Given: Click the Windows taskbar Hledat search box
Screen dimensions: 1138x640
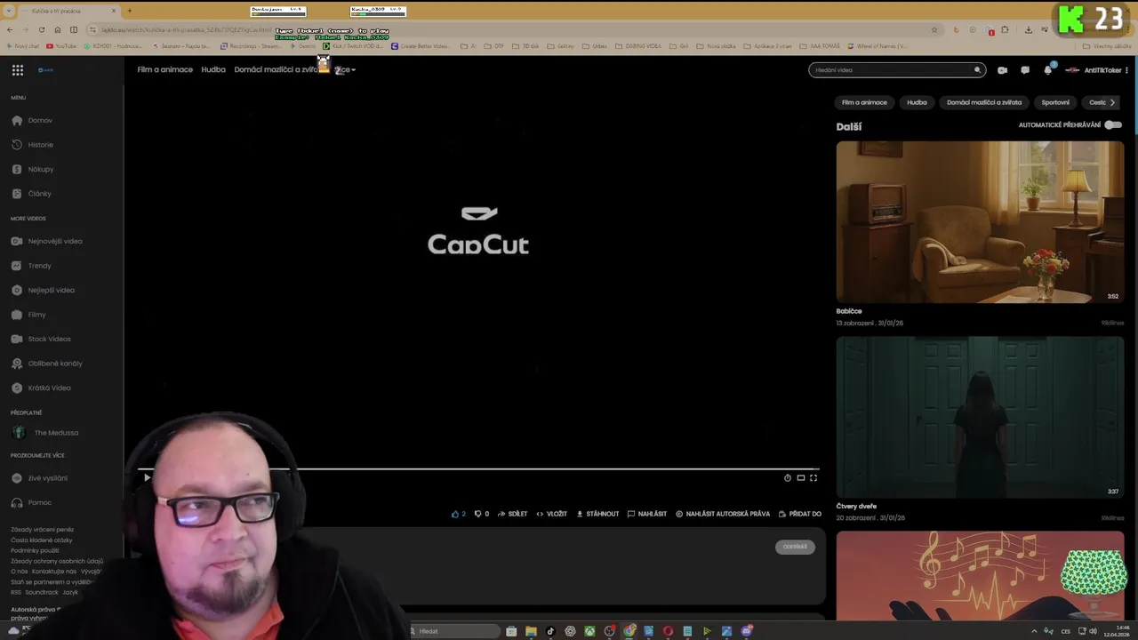Looking at the screenshot, I should pos(453,631).
